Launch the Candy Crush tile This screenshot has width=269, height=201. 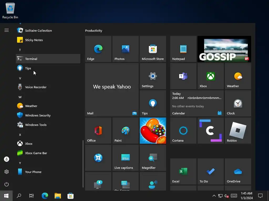coord(153,131)
